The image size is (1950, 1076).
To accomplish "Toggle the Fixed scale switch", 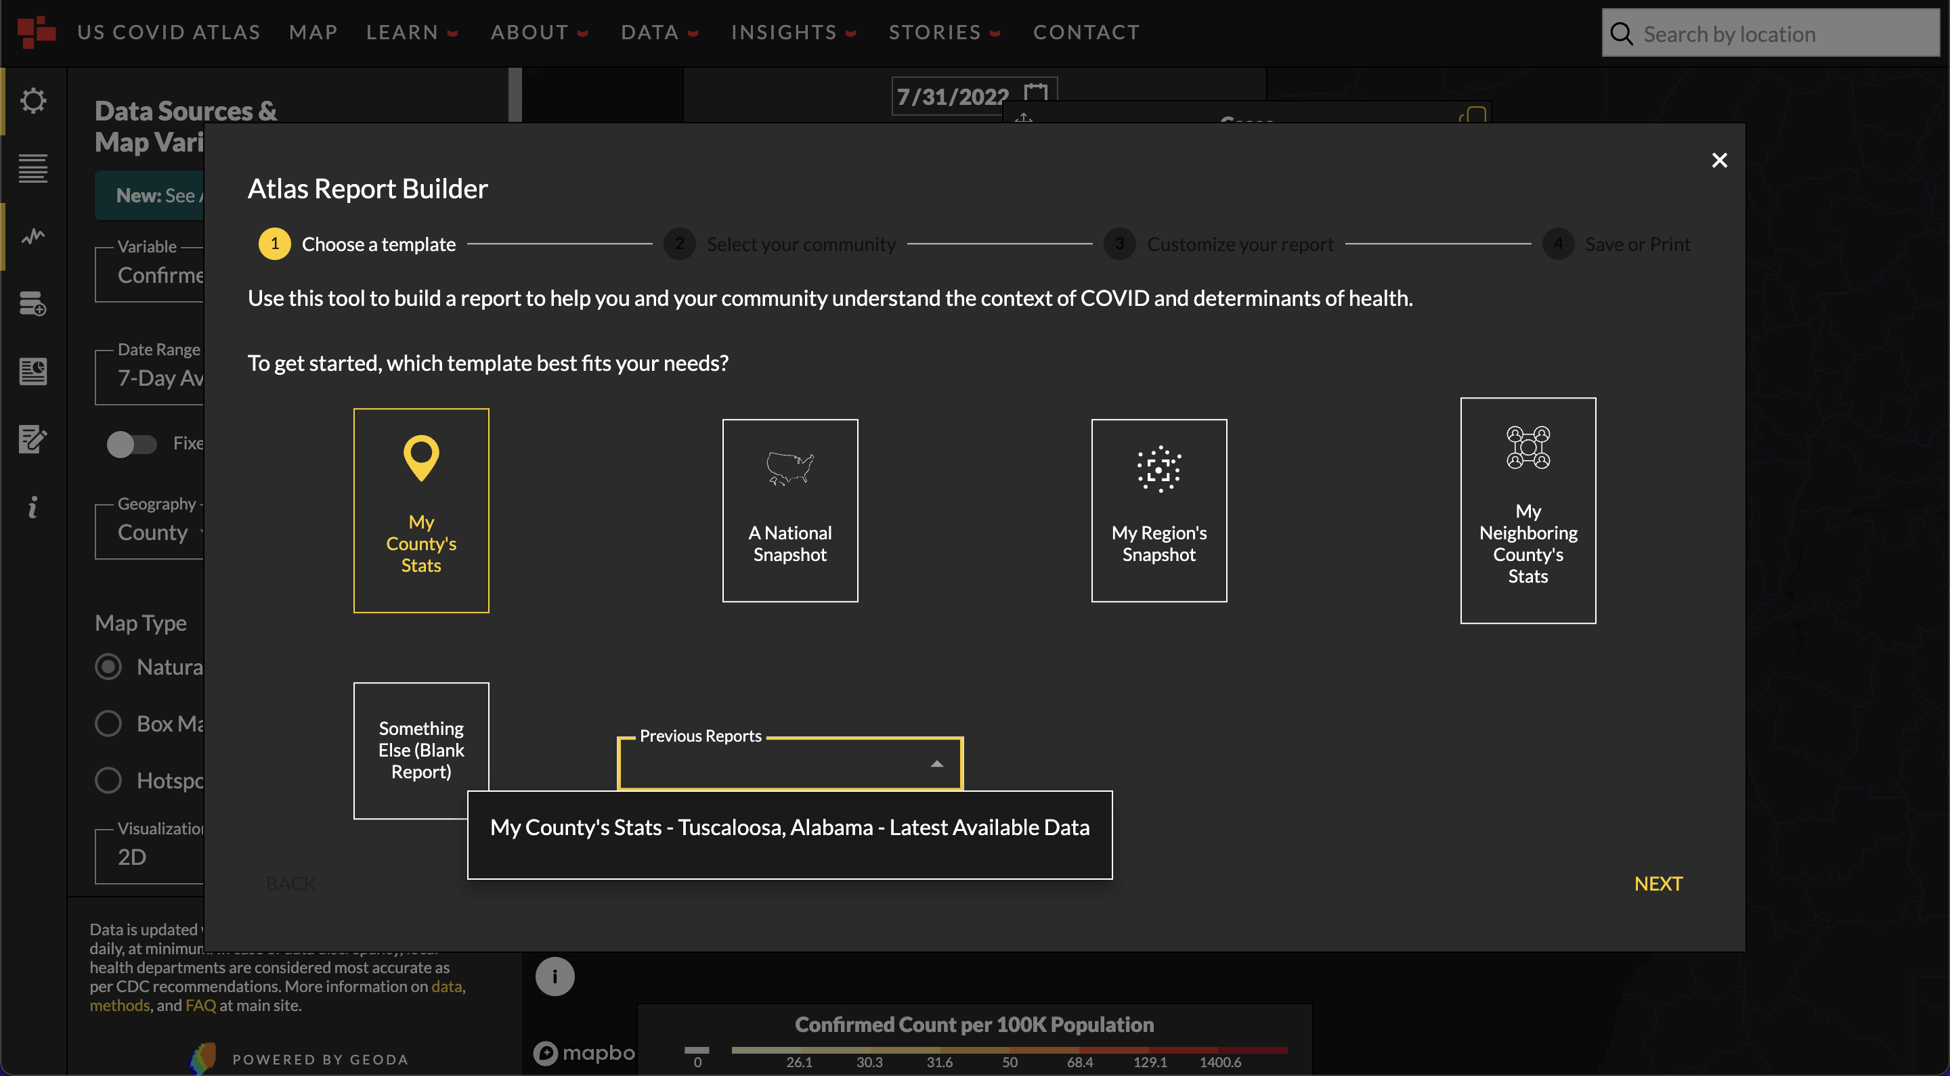I will pyautogui.click(x=131, y=443).
